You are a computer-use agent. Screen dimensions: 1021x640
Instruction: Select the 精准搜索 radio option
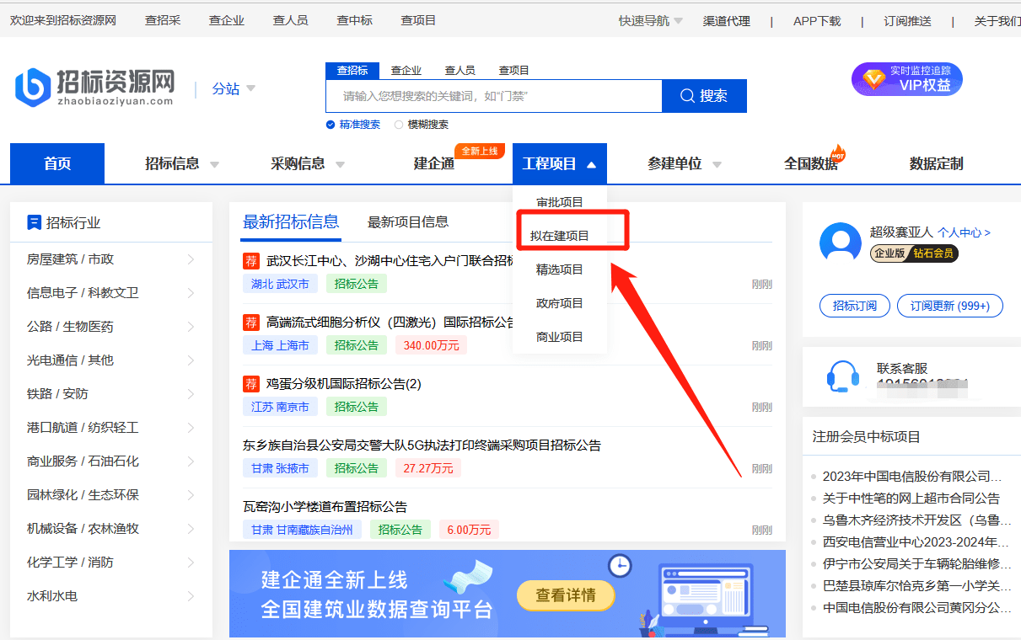330,125
